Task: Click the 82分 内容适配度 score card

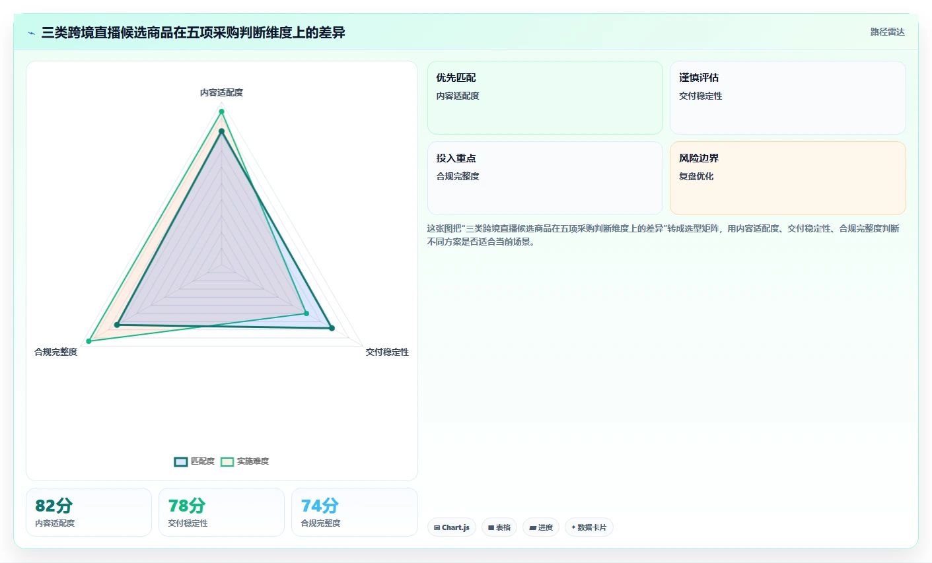Action: (89, 512)
